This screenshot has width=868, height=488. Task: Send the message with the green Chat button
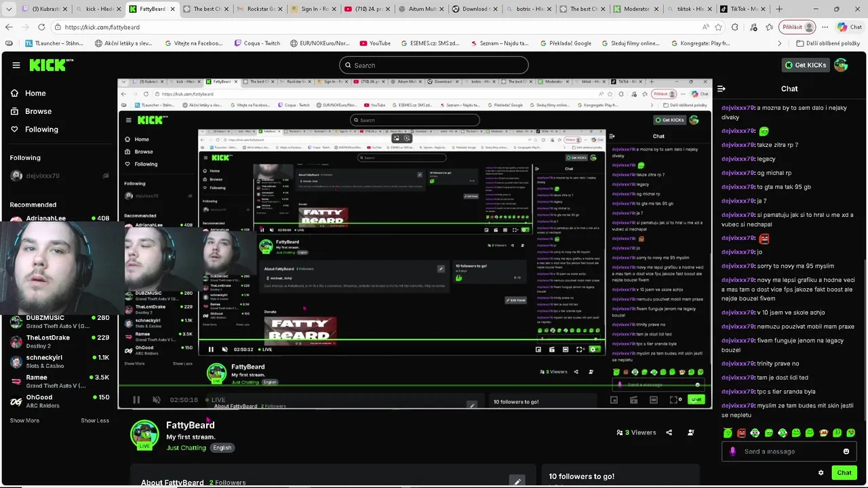[844, 473]
